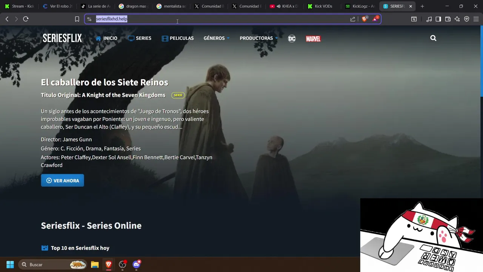Switch to the dragon mas Google tab
This screenshot has width=483, height=272.
(x=133, y=6)
